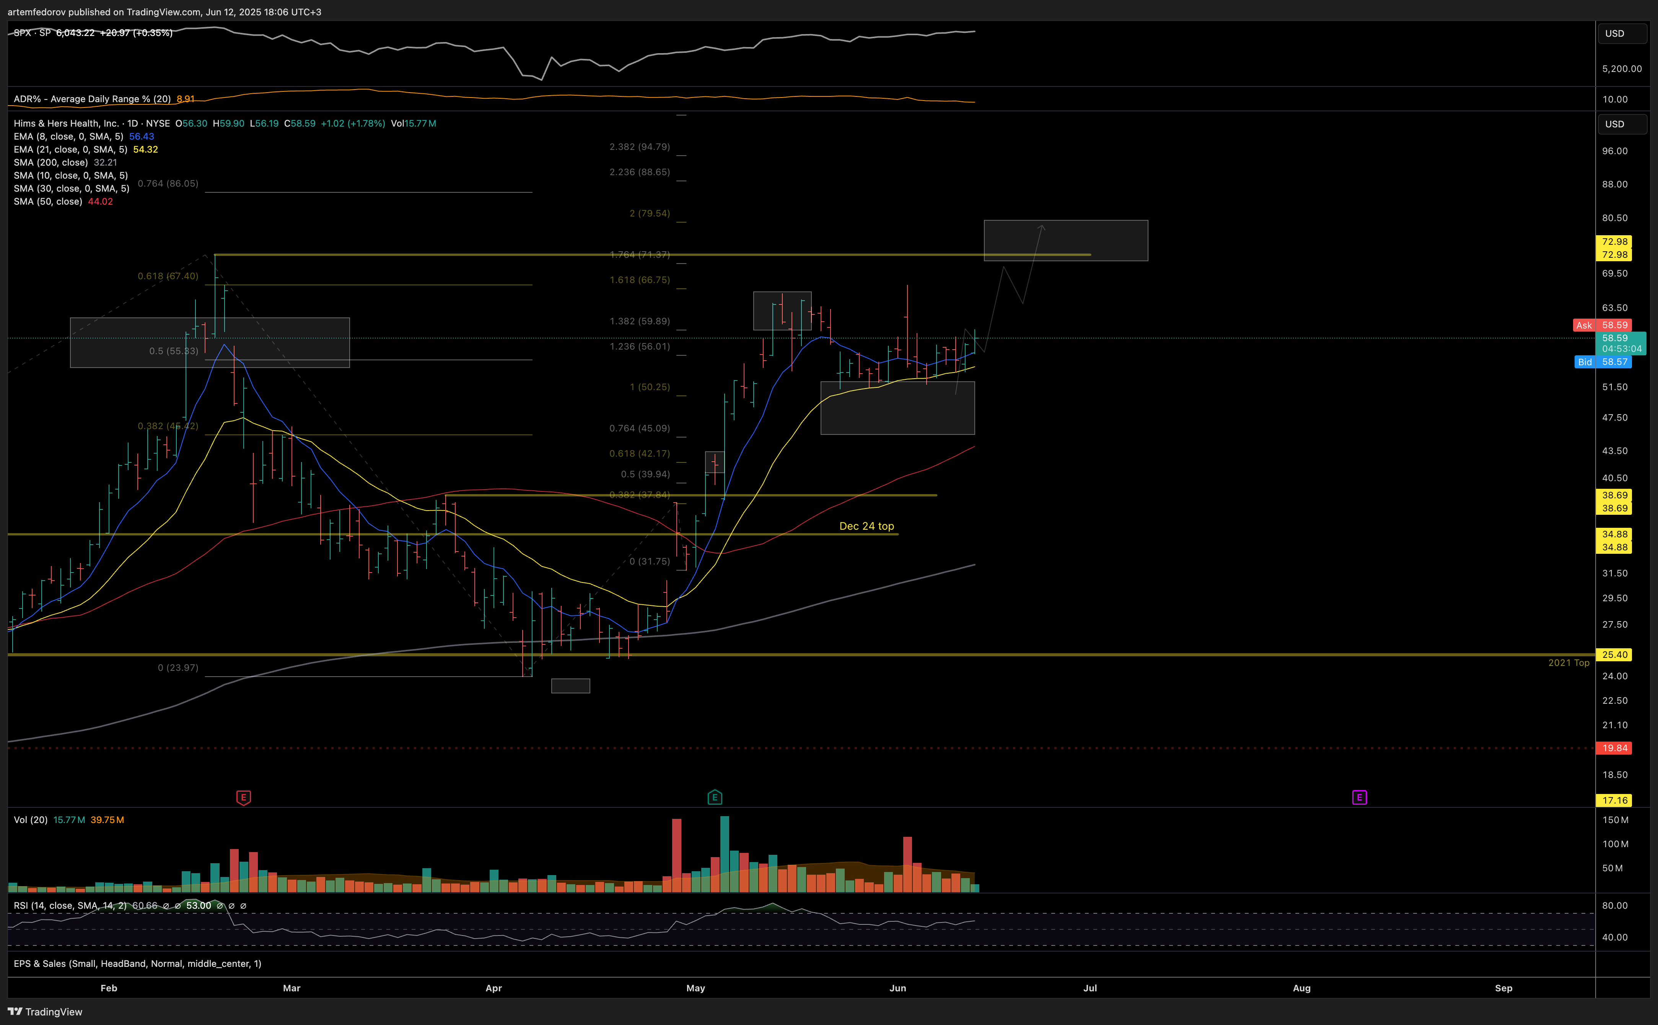The width and height of the screenshot is (1658, 1025).
Task: Click the Apr label on the time axis
Action: tap(493, 988)
